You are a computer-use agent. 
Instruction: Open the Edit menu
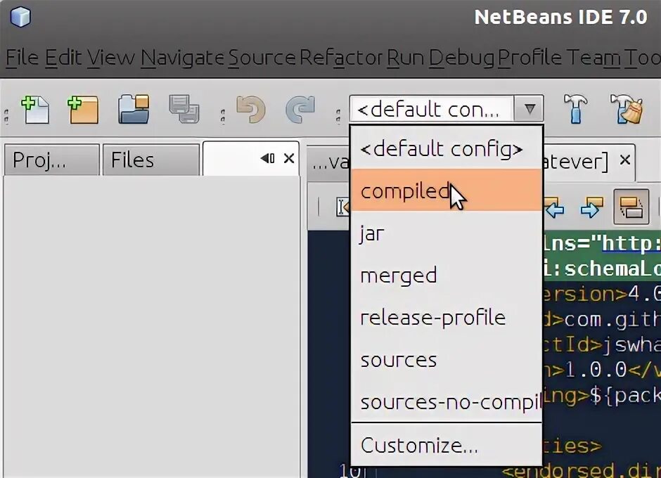[63, 58]
